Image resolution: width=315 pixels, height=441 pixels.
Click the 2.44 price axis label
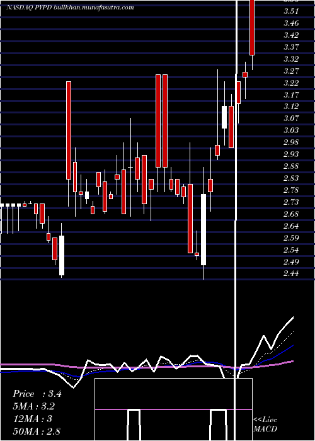point(290,273)
